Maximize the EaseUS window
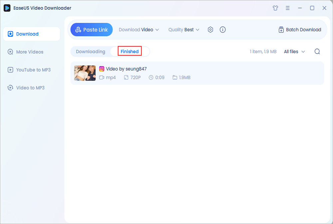The height and width of the screenshot is (224, 333). point(312,8)
